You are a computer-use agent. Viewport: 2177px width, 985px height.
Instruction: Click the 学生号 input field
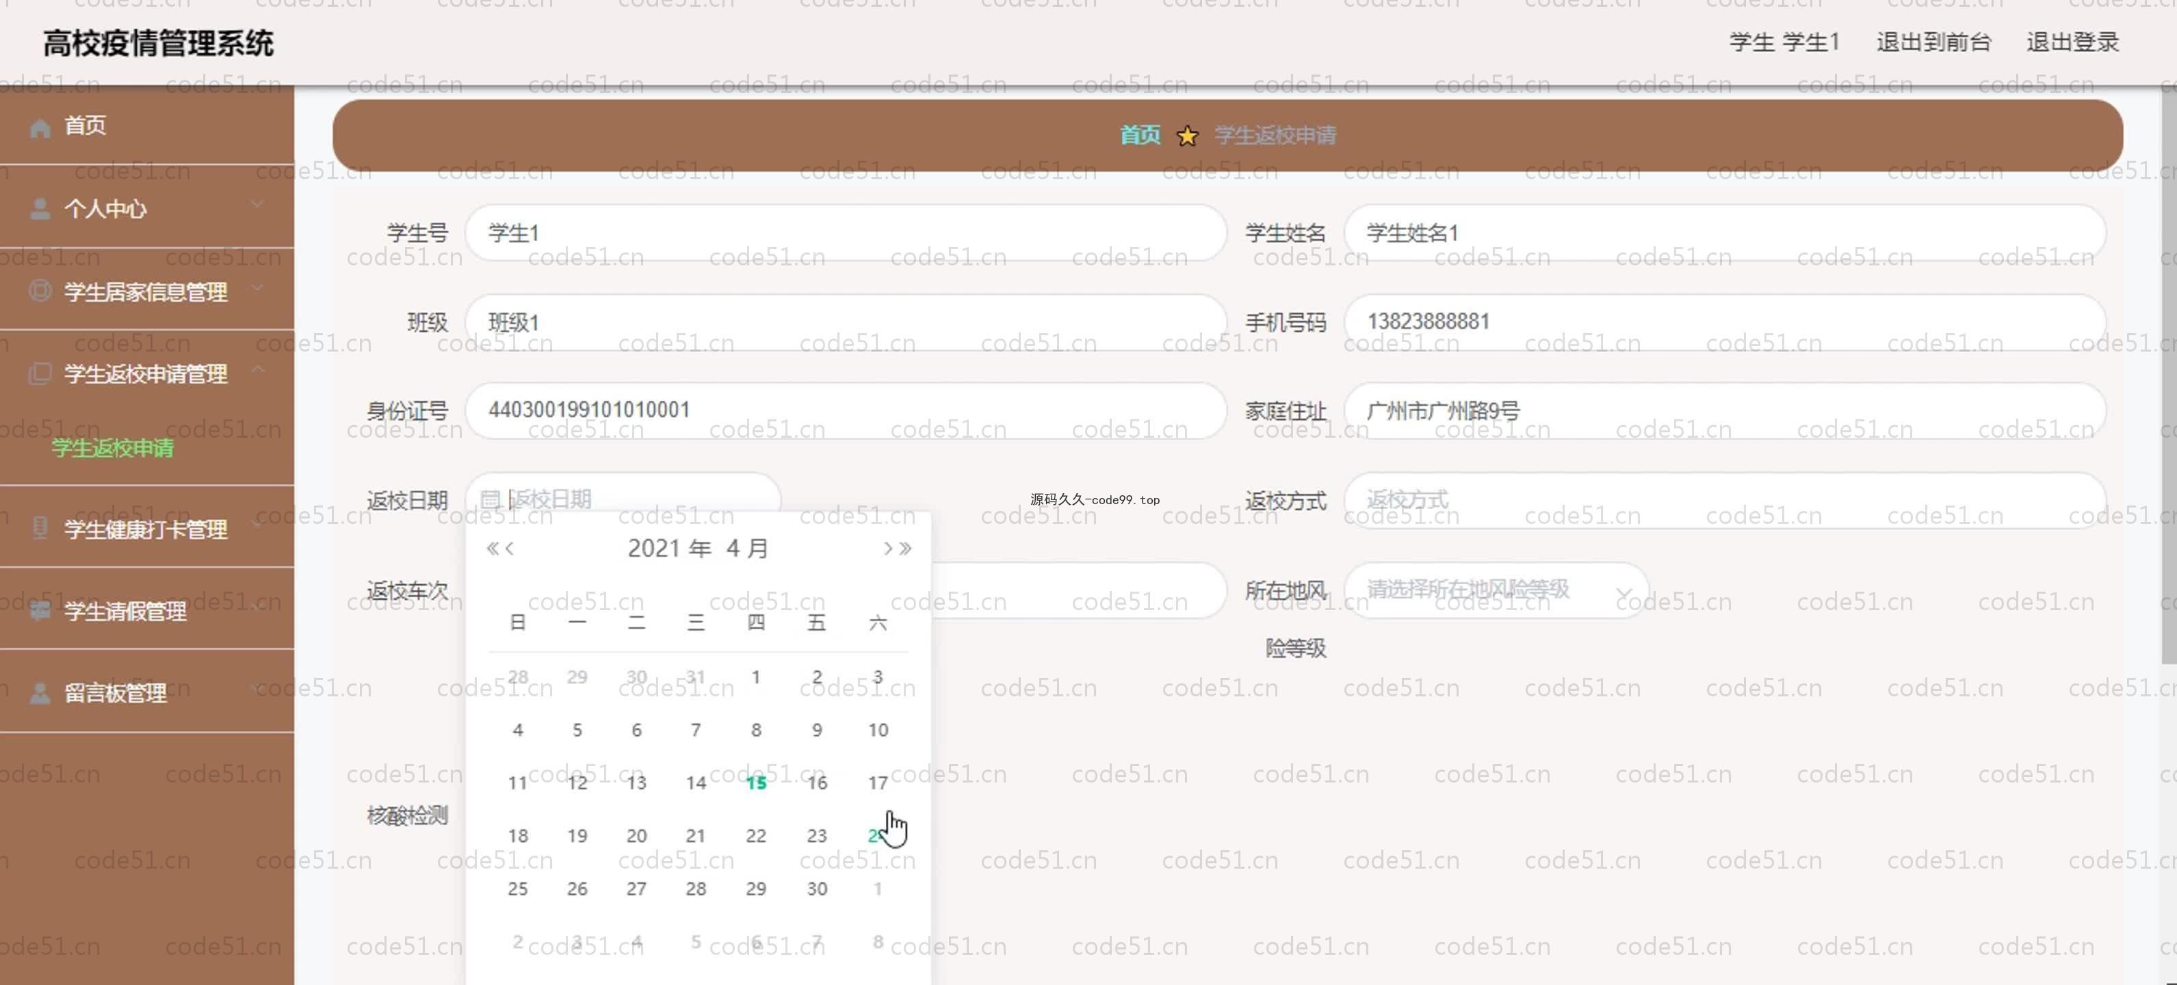[845, 233]
